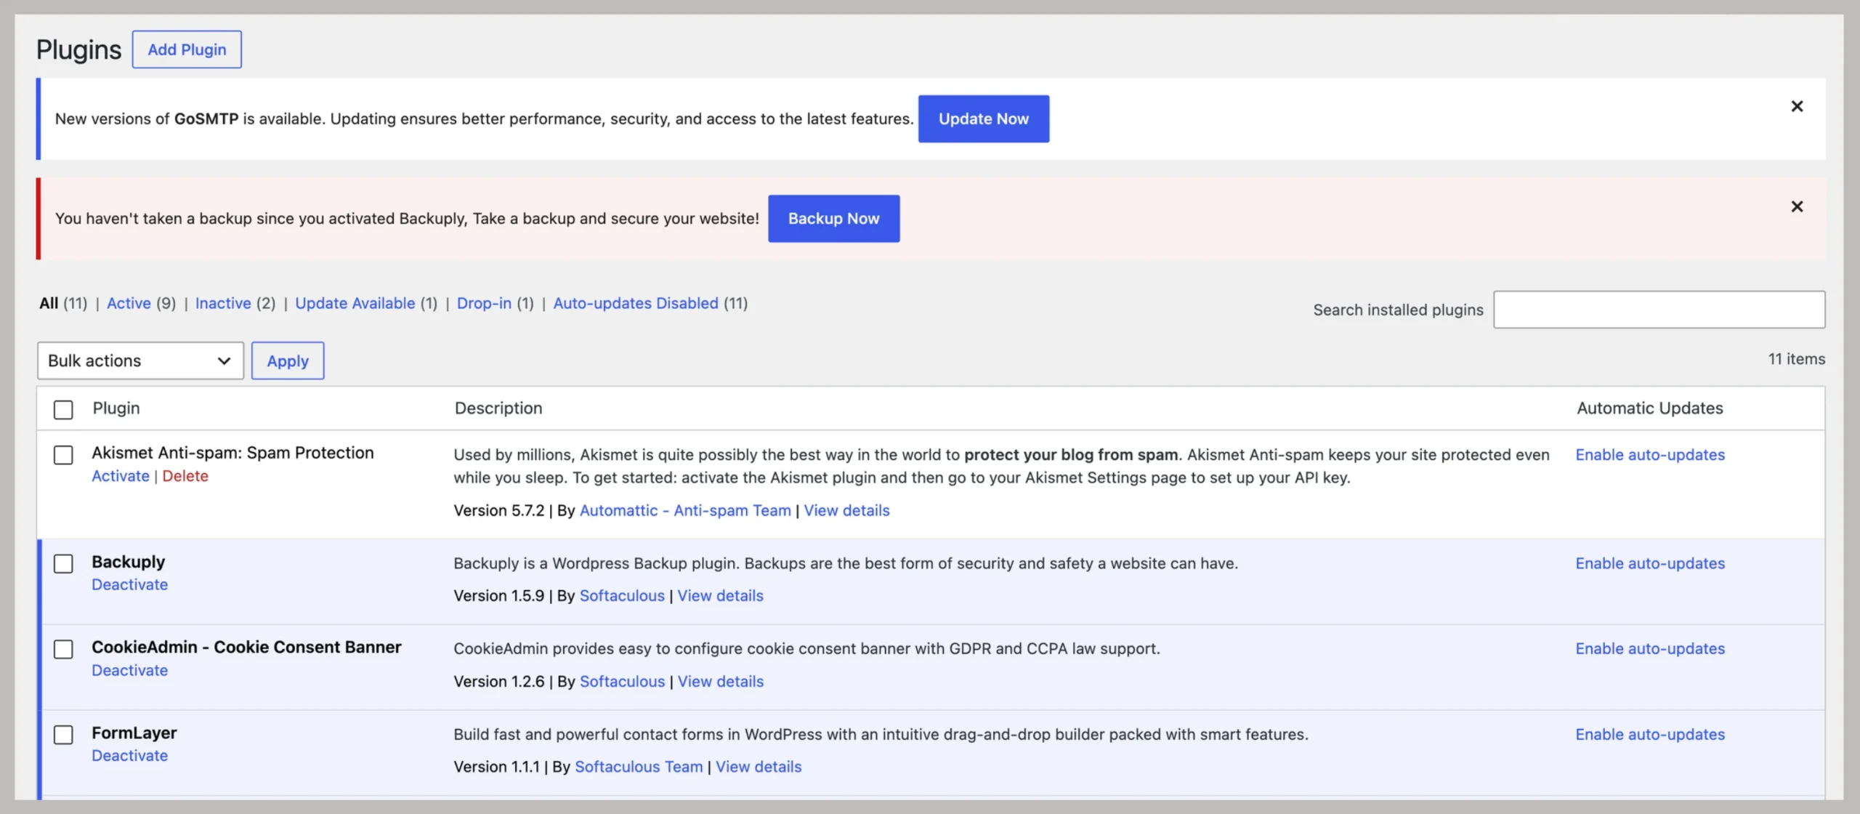Enable auto-updates for FormLayer
Screen dimensions: 1860x814
coord(1650,734)
